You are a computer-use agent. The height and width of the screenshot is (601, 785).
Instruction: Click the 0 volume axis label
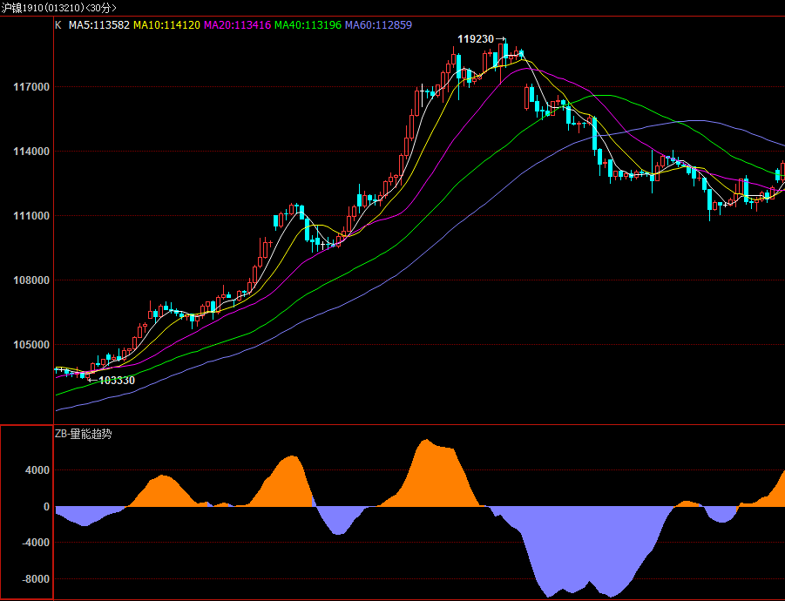click(x=46, y=507)
